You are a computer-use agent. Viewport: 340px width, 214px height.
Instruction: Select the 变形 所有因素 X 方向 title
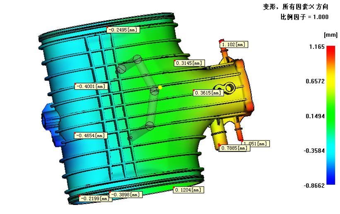[296, 7]
